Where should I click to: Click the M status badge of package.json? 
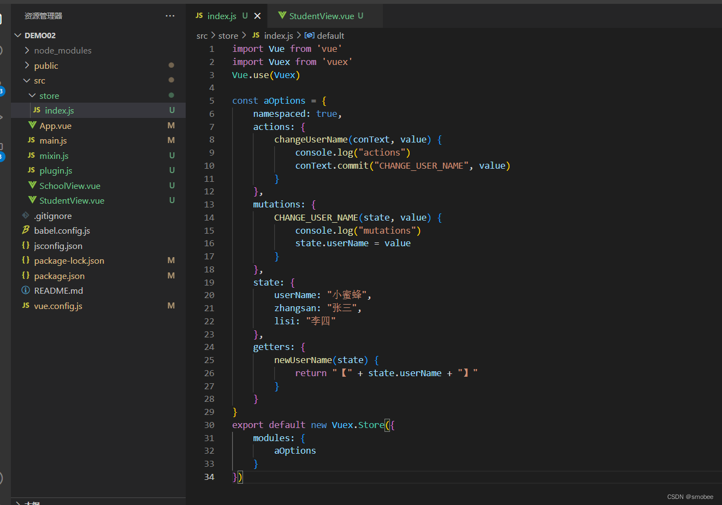click(x=171, y=276)
